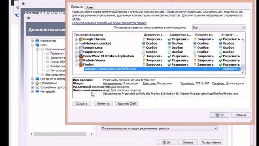Screen dimensions: 259x146
Task: Select Вид соединений tree item
Action: coord(55,75)
